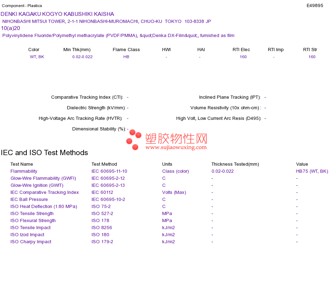Click the Thickness Tested(mm) column header

tap(235, 164)
